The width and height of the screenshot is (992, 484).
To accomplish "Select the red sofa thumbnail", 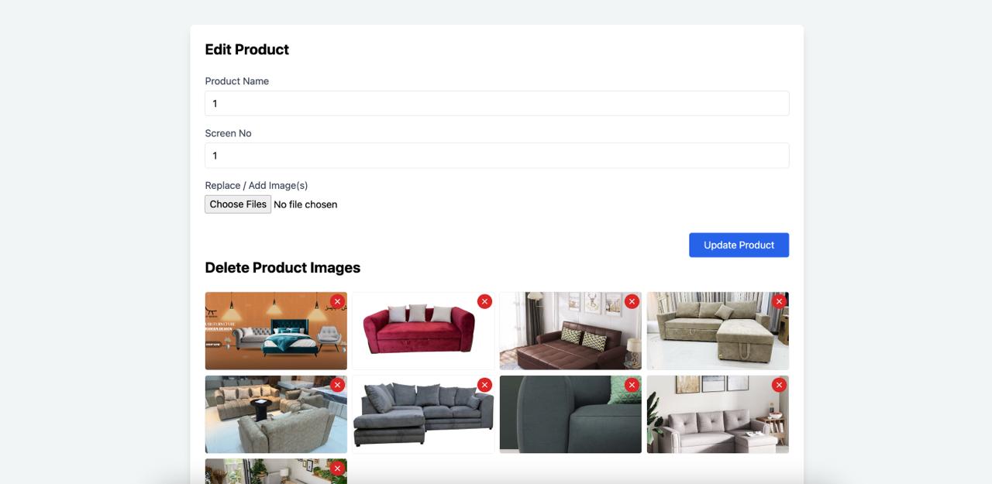I will (x=423, y=331).
